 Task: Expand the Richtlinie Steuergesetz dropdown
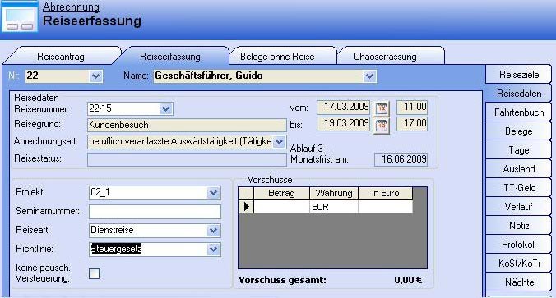pos(214,250)
